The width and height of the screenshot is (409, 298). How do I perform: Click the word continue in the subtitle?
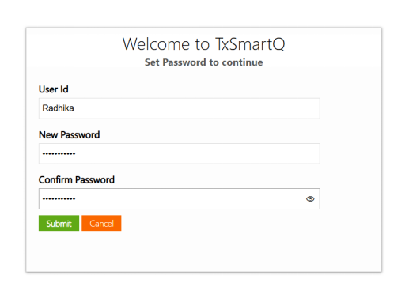242,62
